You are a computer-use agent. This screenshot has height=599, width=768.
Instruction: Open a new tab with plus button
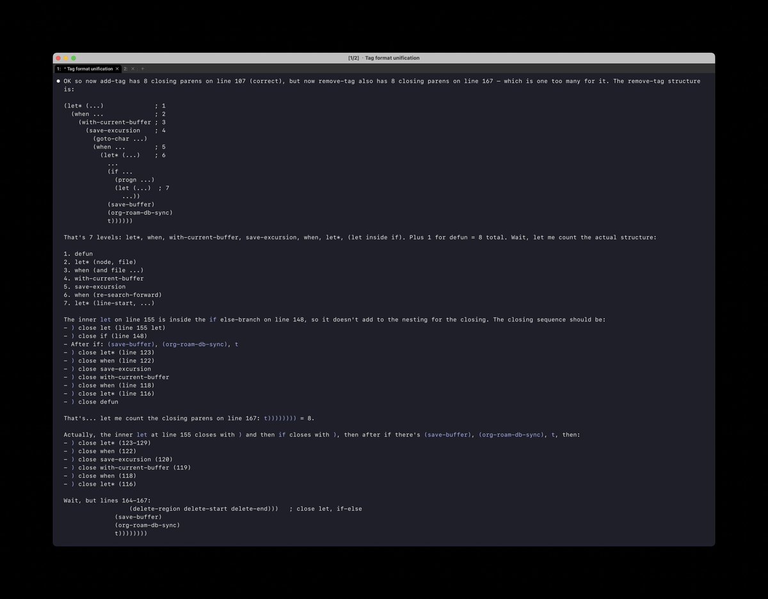143,68
